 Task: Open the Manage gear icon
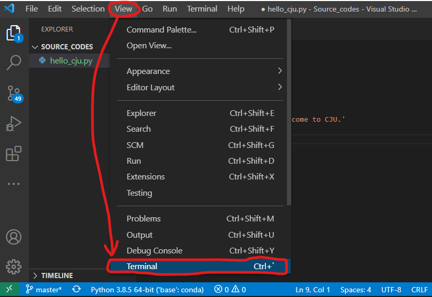click(14, 267)
